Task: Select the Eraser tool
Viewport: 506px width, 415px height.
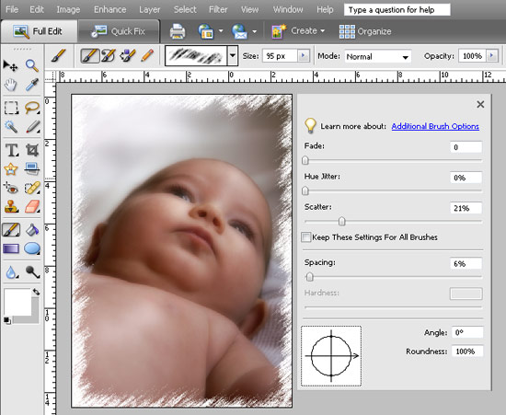Action: [32, 206]
